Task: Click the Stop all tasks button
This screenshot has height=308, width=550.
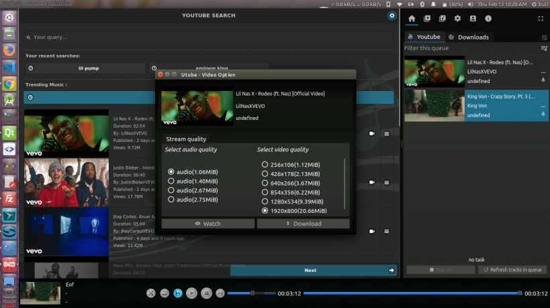Action: (441, 270)
